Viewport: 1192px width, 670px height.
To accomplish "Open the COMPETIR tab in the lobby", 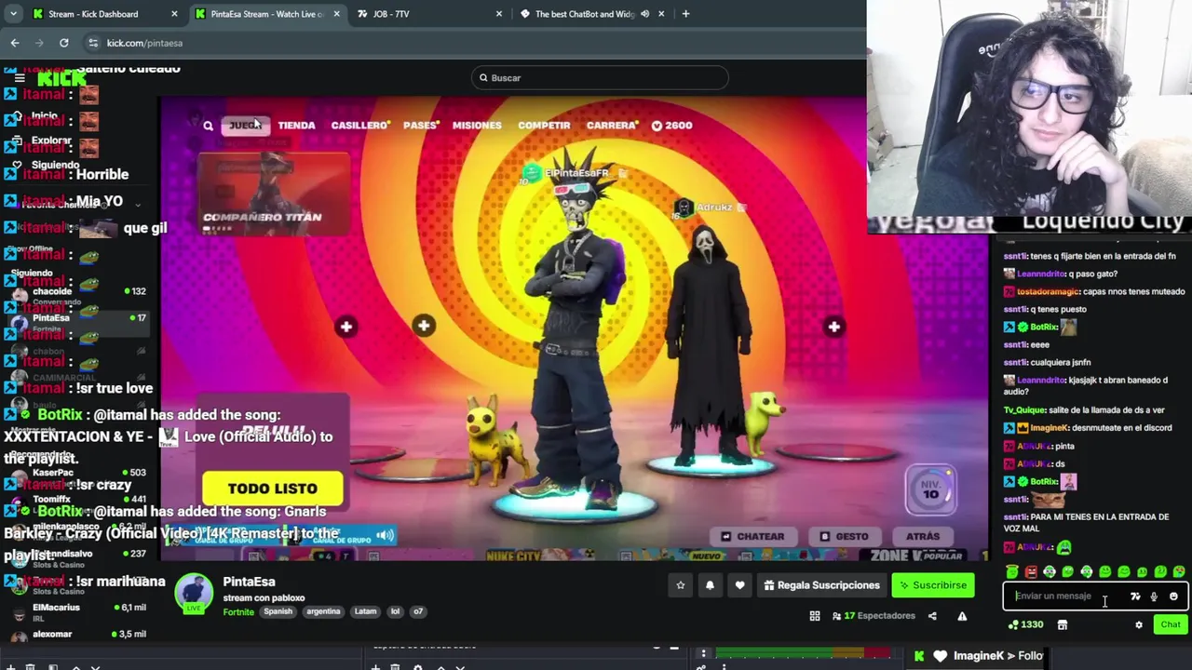I will click(544, 126).
